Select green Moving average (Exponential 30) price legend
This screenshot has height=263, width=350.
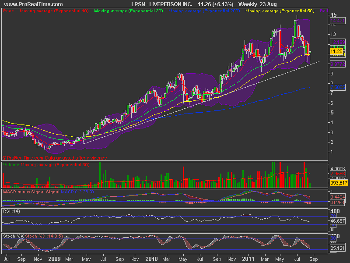coord(129,11)
